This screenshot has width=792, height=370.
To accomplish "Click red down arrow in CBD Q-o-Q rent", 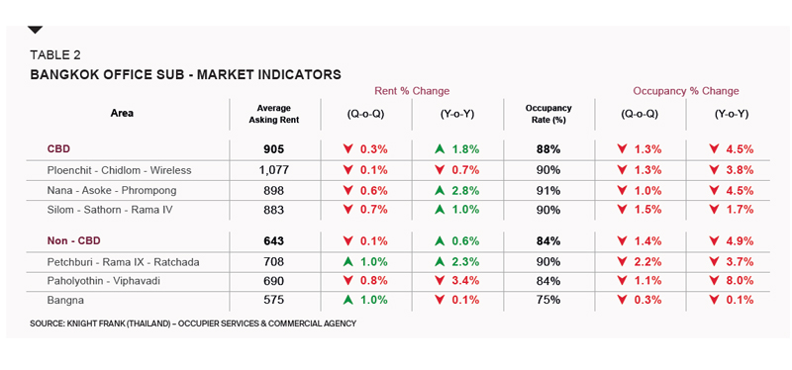I will pyautogui.click(x=347, y=149).
